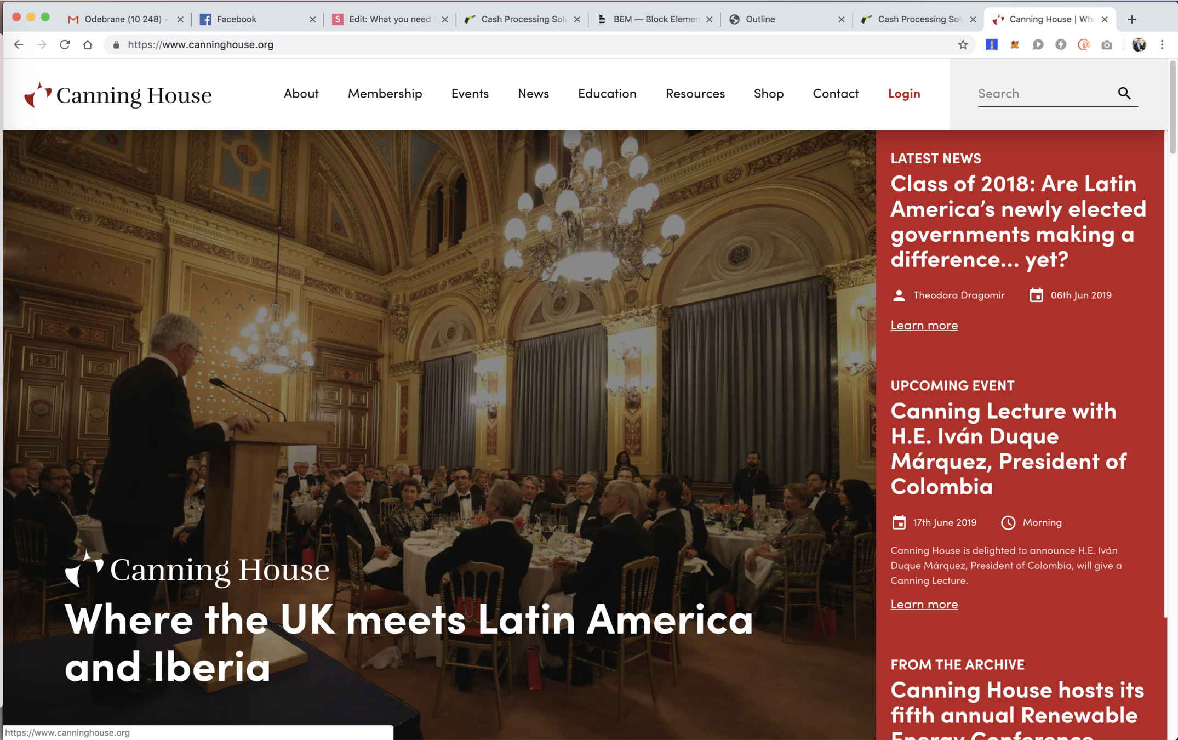Image resolution: width=1178 pixels, height=740 pixels.
Task: Click the camera extension icon
Action: pos(1107,45)
